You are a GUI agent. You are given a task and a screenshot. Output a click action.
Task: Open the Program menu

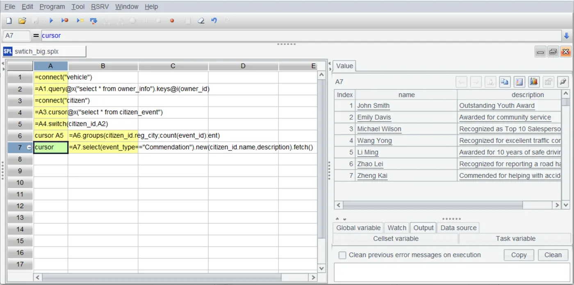(x=52, y=7)
